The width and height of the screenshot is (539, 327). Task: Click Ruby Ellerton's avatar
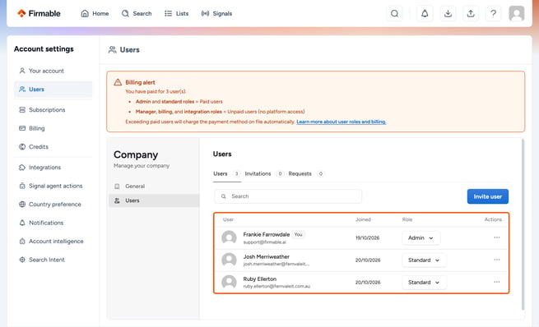coord(229,283)
